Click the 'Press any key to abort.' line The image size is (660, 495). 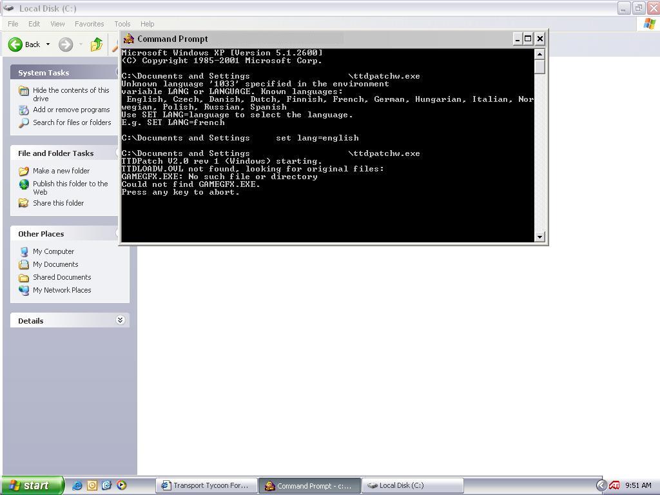click(180, 192)
